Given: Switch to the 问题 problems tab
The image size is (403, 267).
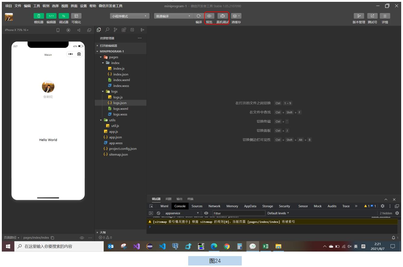Looking at the screenshot, I should coord(169,199).
